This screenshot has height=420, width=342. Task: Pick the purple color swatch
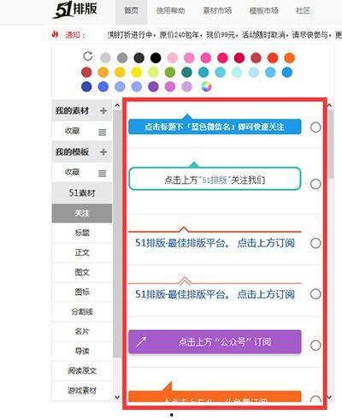(x=153, y=86)
